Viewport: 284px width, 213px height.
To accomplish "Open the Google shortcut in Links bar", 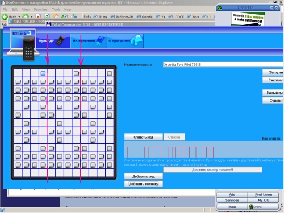I will click(x=145, y=17).
